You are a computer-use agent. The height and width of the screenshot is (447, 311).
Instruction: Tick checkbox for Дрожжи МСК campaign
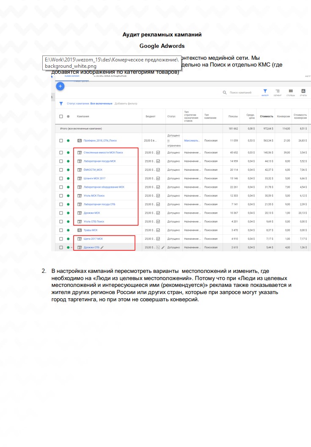pyautogui.click(x=61, y=213)
